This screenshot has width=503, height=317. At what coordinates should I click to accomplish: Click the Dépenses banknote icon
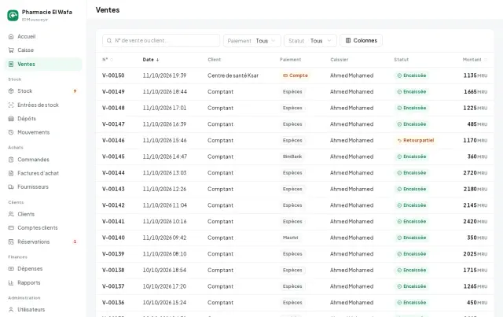click(11, 268)
